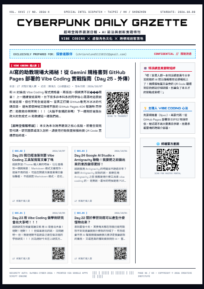Open the Day 25 article title
The width and height of the screenshot is (204, 289).
[33, 158]
